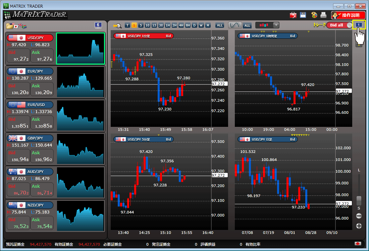The height and width of the screenshot is (251, 369).
Task: Click the NZD/JPY Bid price 75.523
Action: [18, 223]
